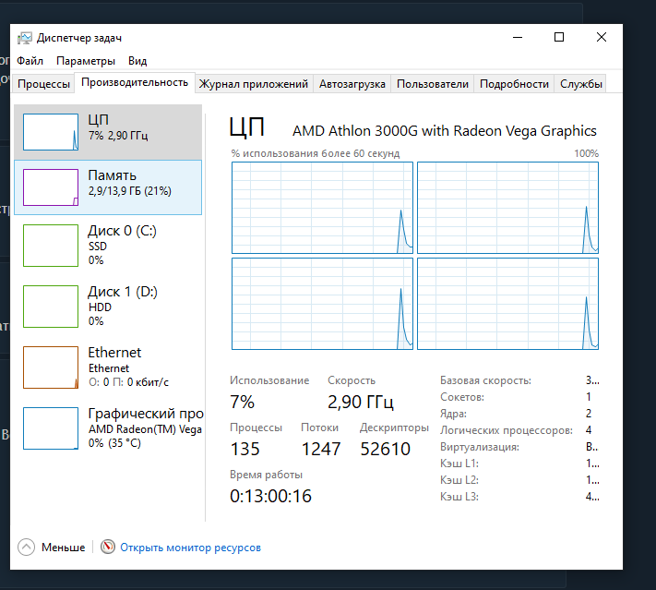Viewport: 656px width, 590px height.
Task: Click the SSD label under Диск 0
Action: tap(98, 247)
